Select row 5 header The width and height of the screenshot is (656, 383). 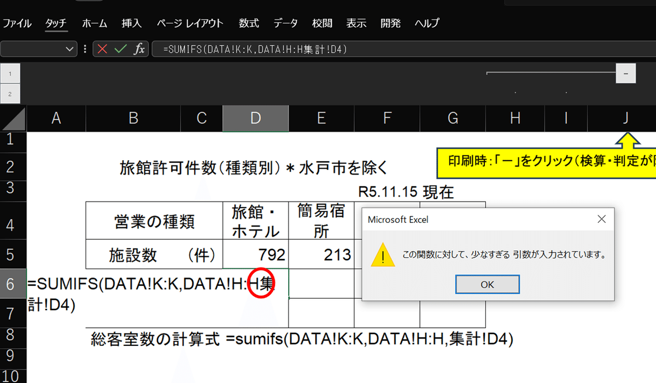(x=13, y=254)
